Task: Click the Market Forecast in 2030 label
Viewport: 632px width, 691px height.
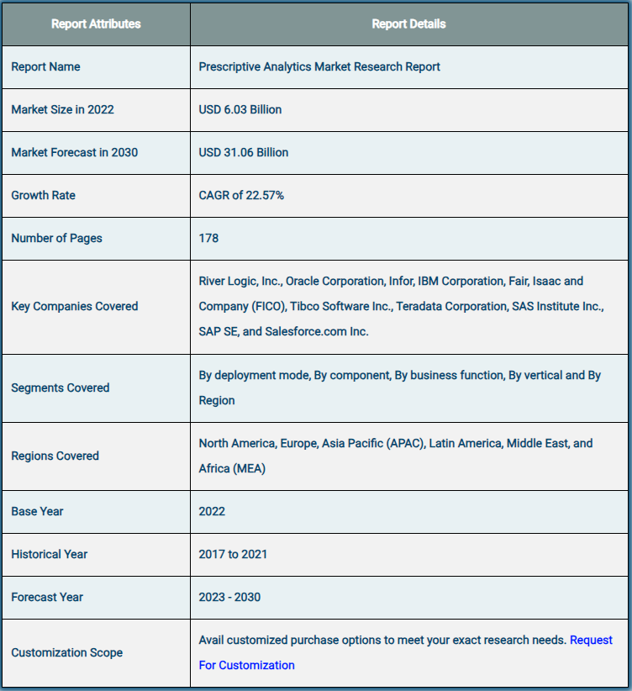Action: tap(75, 152)
